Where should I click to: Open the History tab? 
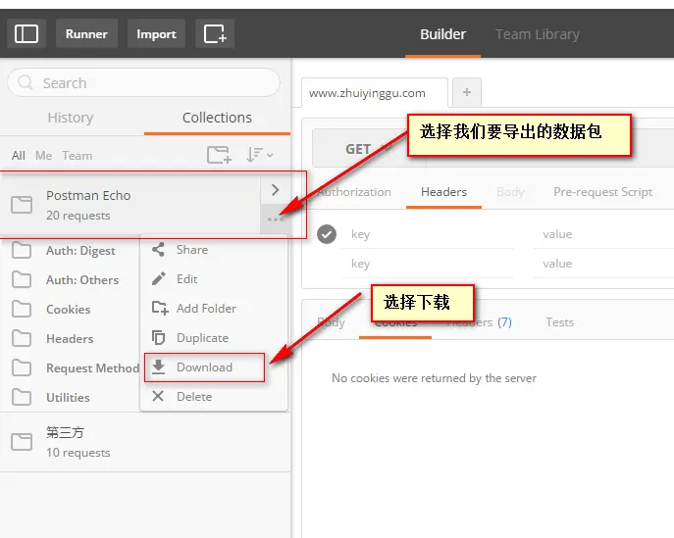(71, 118)
